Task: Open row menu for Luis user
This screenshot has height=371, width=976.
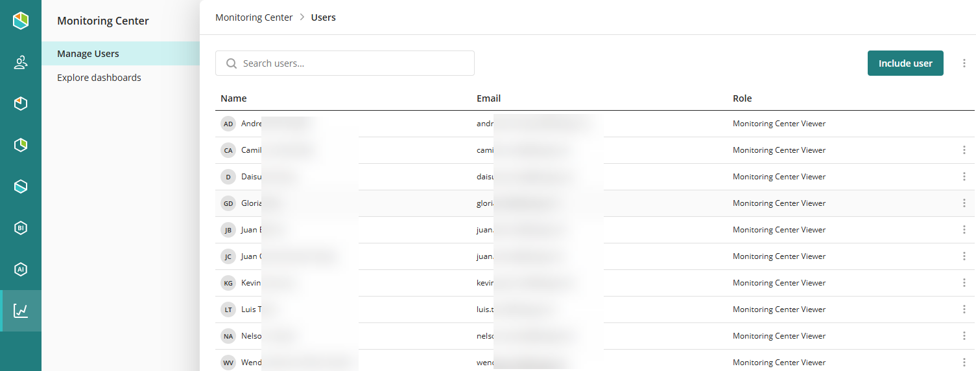Action: click(964, 309)
